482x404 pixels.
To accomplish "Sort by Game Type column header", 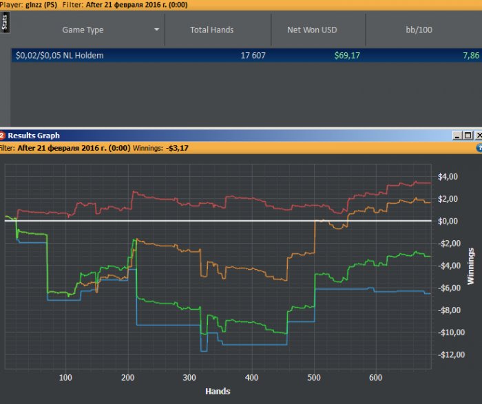I will click(x=83, y=30).
